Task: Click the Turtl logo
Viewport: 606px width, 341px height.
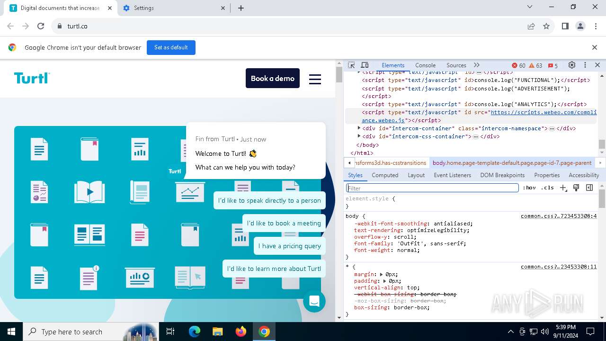Action: click(32, 78)
